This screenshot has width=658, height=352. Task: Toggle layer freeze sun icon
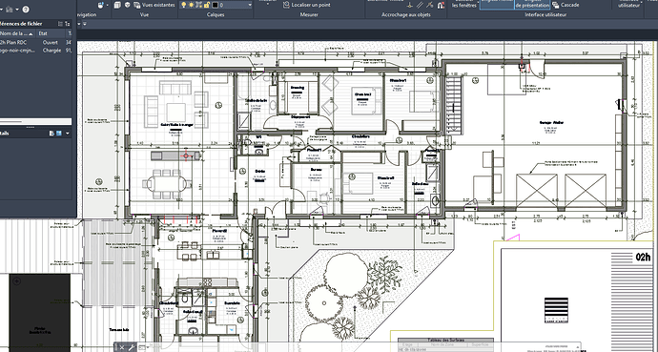pyautogui.click(x=192, y=5)
